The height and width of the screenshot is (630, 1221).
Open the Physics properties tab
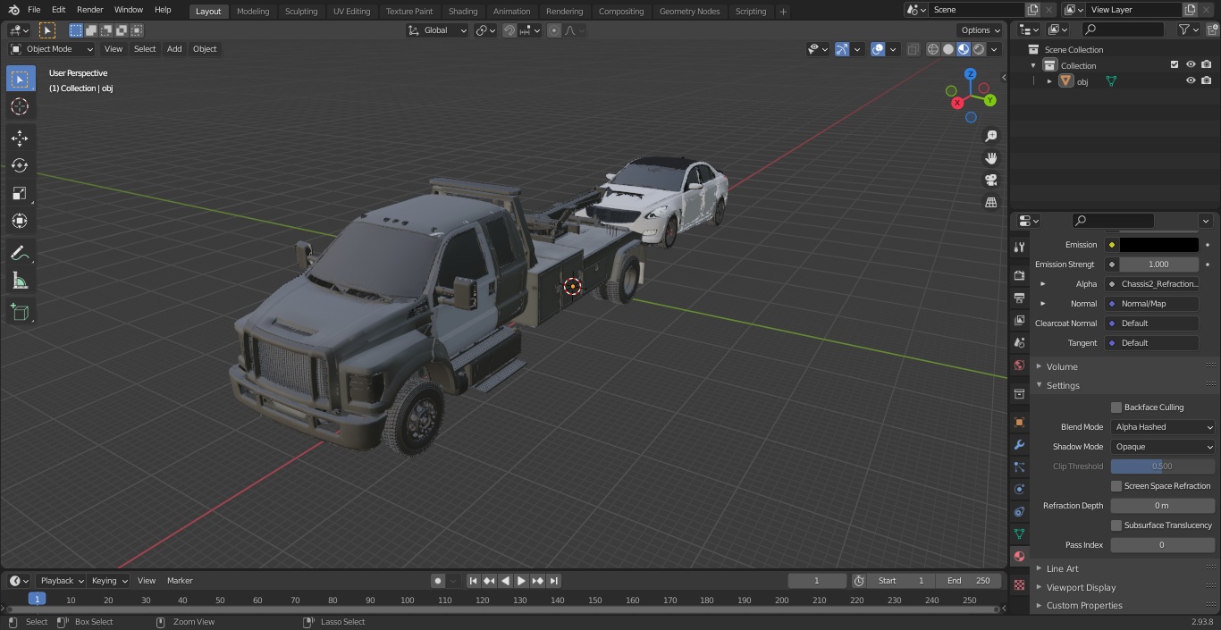point(1019,489)
